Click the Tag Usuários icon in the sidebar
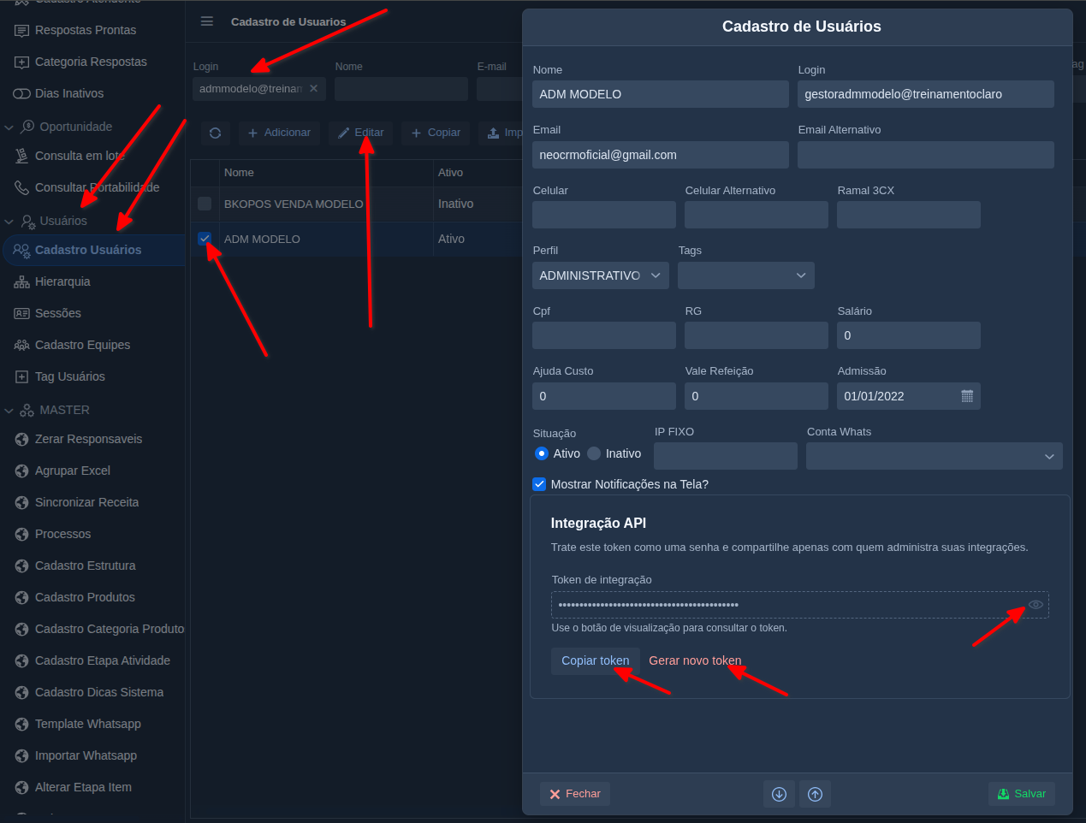Screen dimensions: 1086x823 point(21,377)
